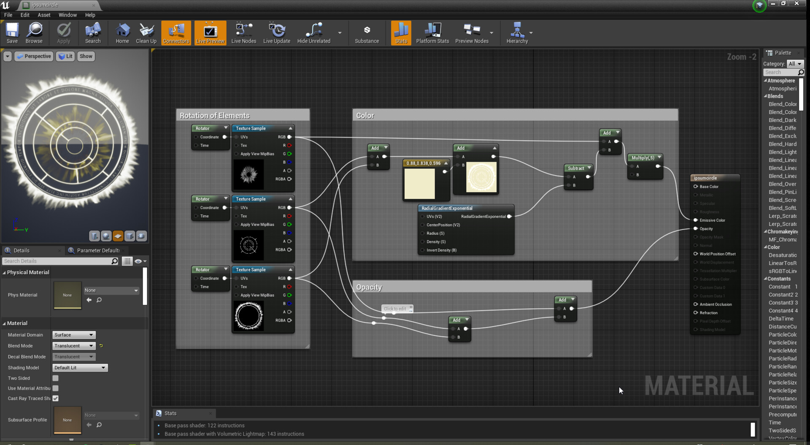Viewport: 810px width, 445px height.
Task: Click the cream color constant swatch
Action: click(419, 184)
